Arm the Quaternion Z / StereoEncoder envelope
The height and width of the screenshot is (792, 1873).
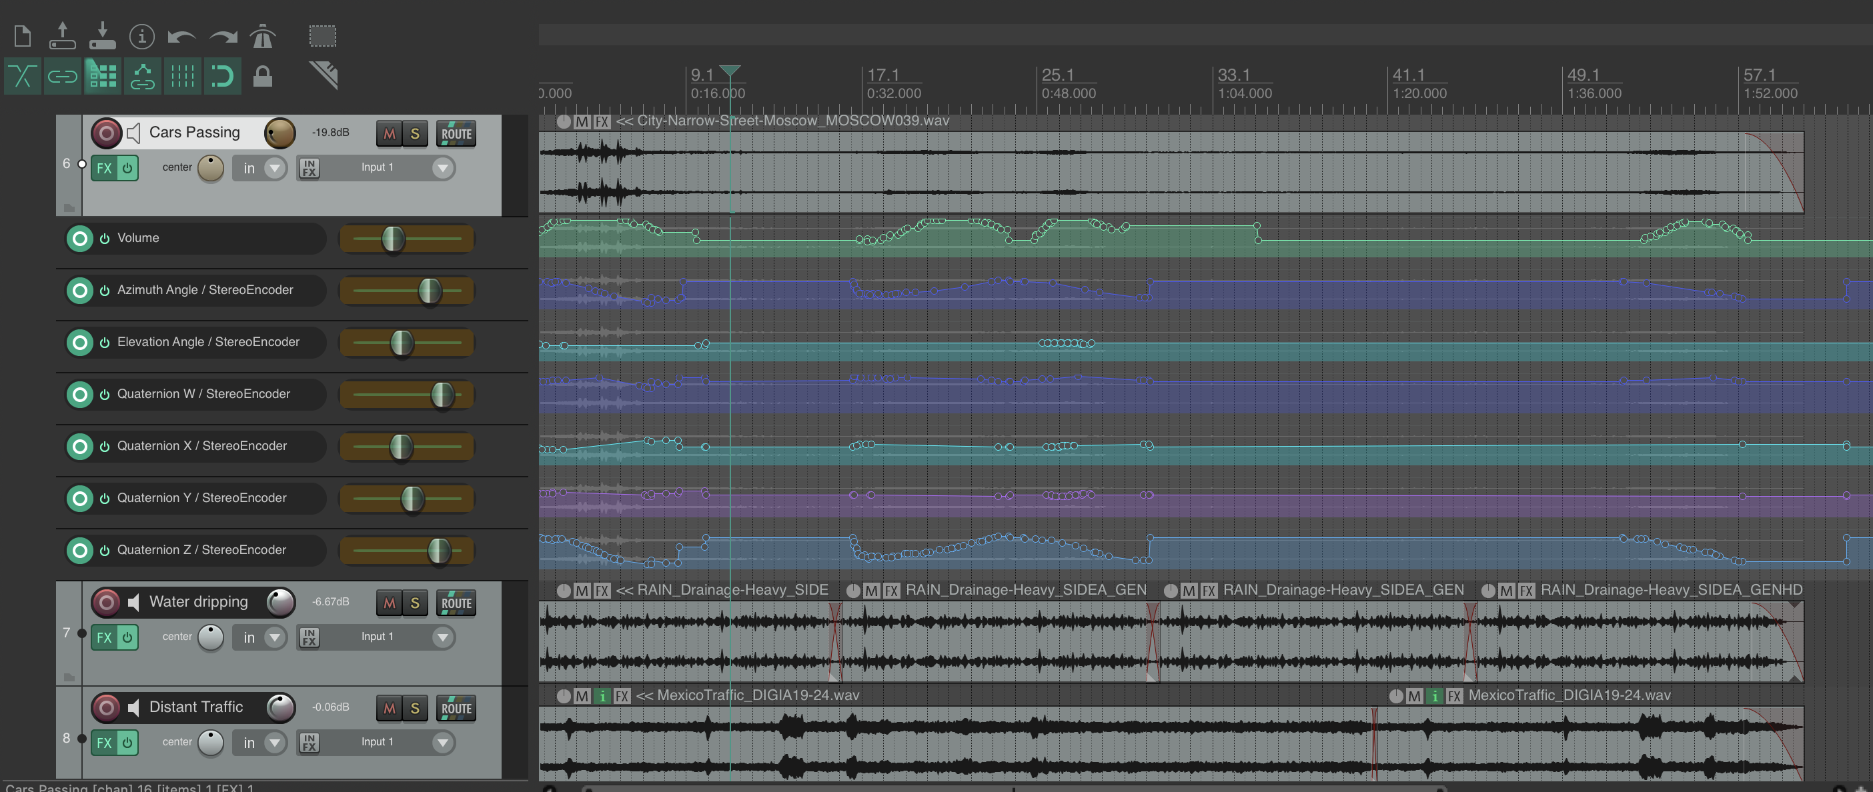pyautogui.click(x=80, y=551)
